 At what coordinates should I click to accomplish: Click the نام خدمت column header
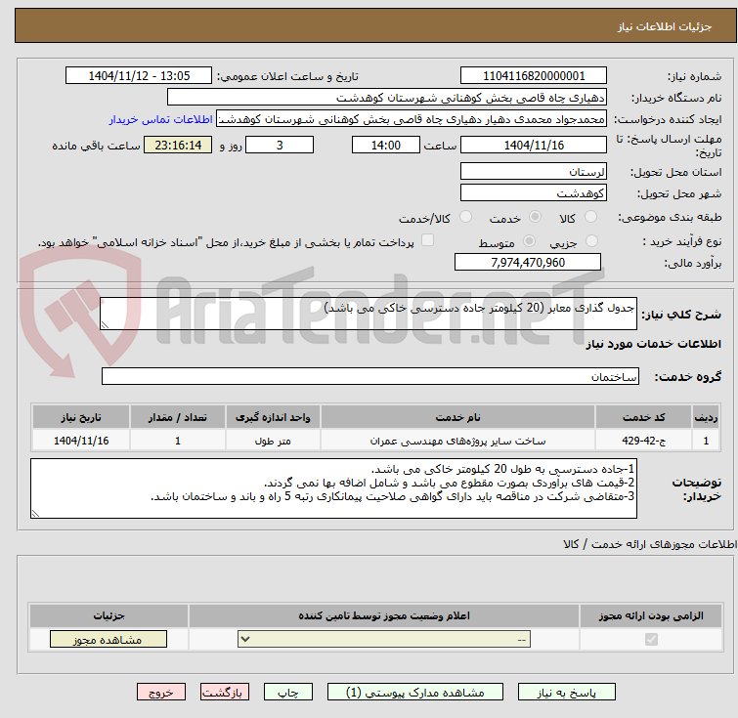click(x=458, y=417)
